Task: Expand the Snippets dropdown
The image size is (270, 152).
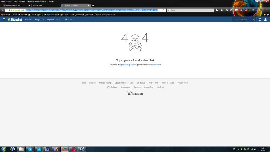Action: click(x=68, y=19)
